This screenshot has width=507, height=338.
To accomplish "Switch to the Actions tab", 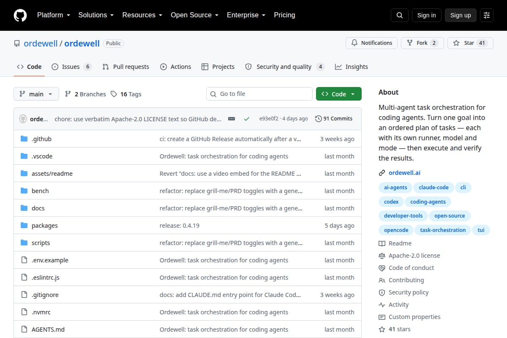I will tap(175, 67).
